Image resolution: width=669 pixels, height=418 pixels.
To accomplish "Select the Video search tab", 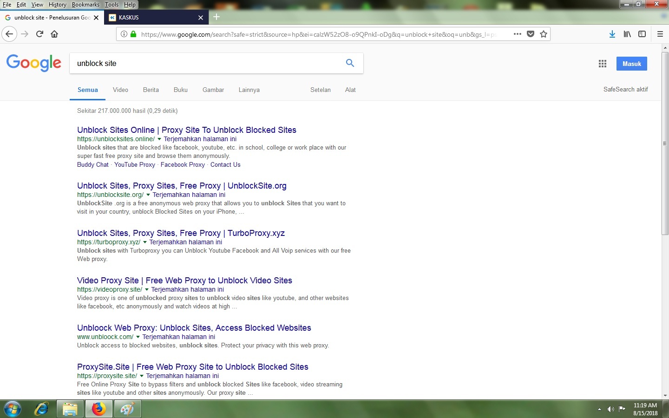I will pyautogui.click(x=120, y=90).
